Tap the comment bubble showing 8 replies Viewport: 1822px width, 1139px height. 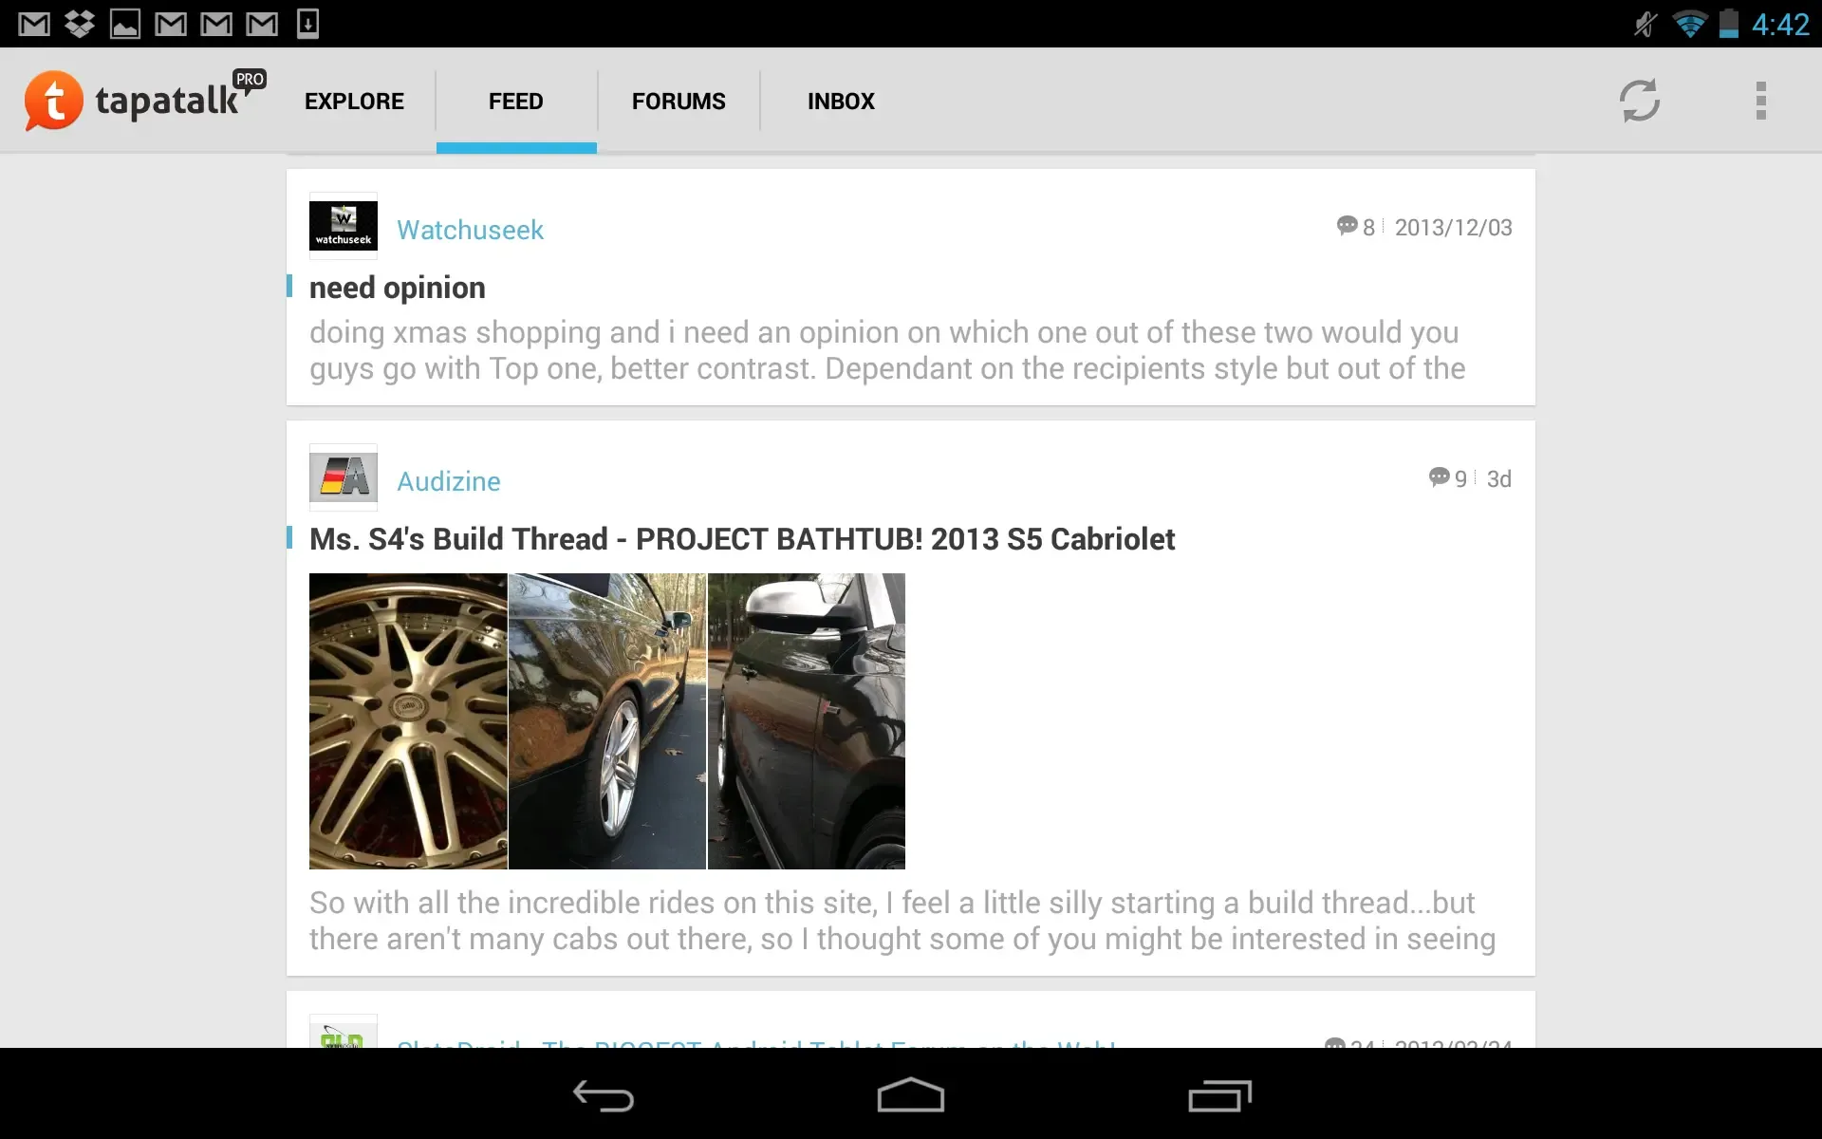click(x=1355, y=227)
